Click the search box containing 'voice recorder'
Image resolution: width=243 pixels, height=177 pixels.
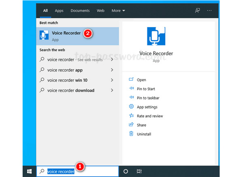tap(78, 171)
